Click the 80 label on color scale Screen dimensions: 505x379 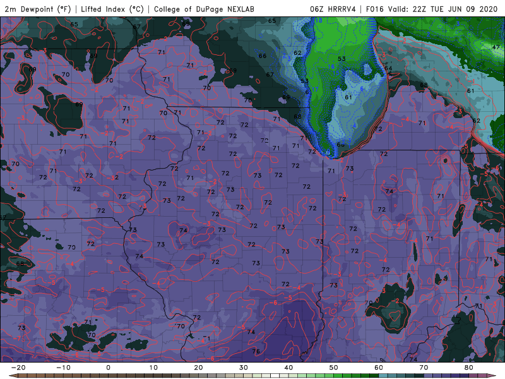coord(469,368)
